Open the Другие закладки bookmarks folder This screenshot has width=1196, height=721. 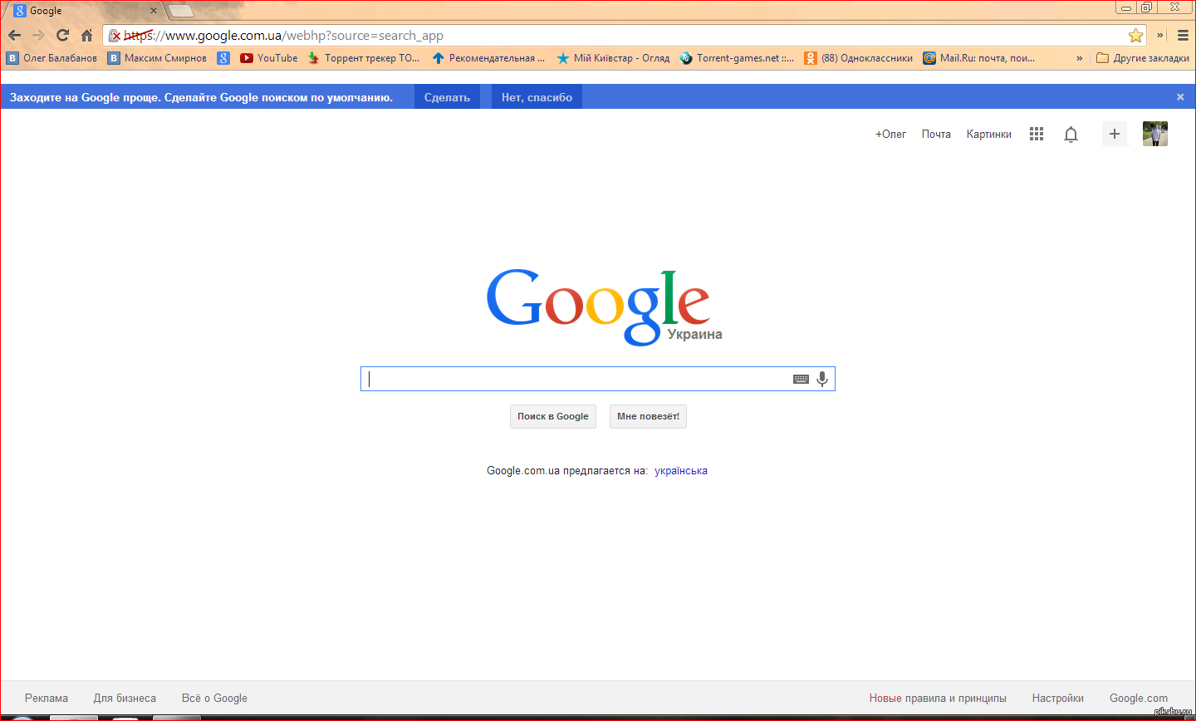click(1143, 58)
